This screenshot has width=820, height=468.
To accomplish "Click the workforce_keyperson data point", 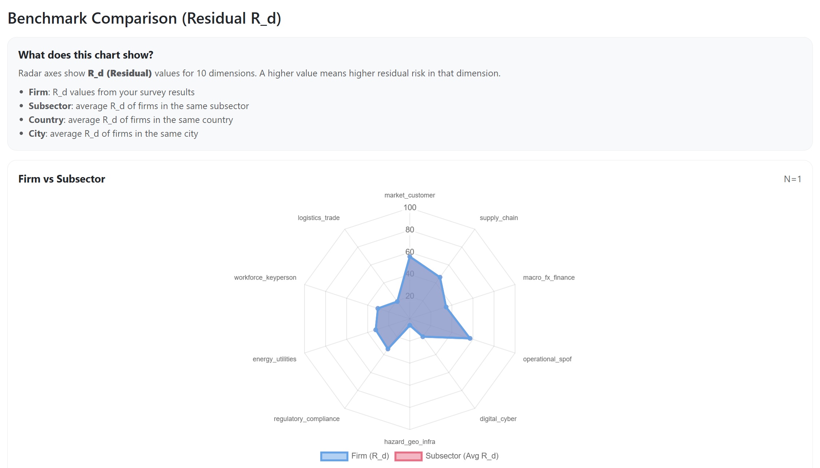I will [378, 309].
